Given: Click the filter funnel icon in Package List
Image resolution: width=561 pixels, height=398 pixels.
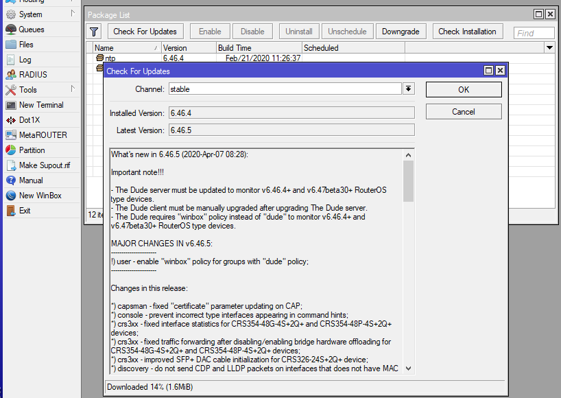Looking at the screenshot, I should (95, 32).
